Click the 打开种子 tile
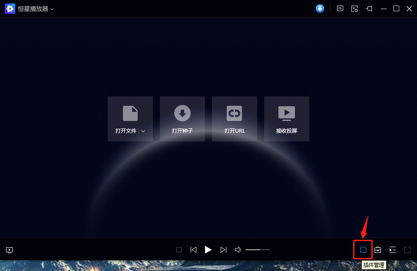Image resolution: width=417 pixels, height=271 pixels. 182,119
